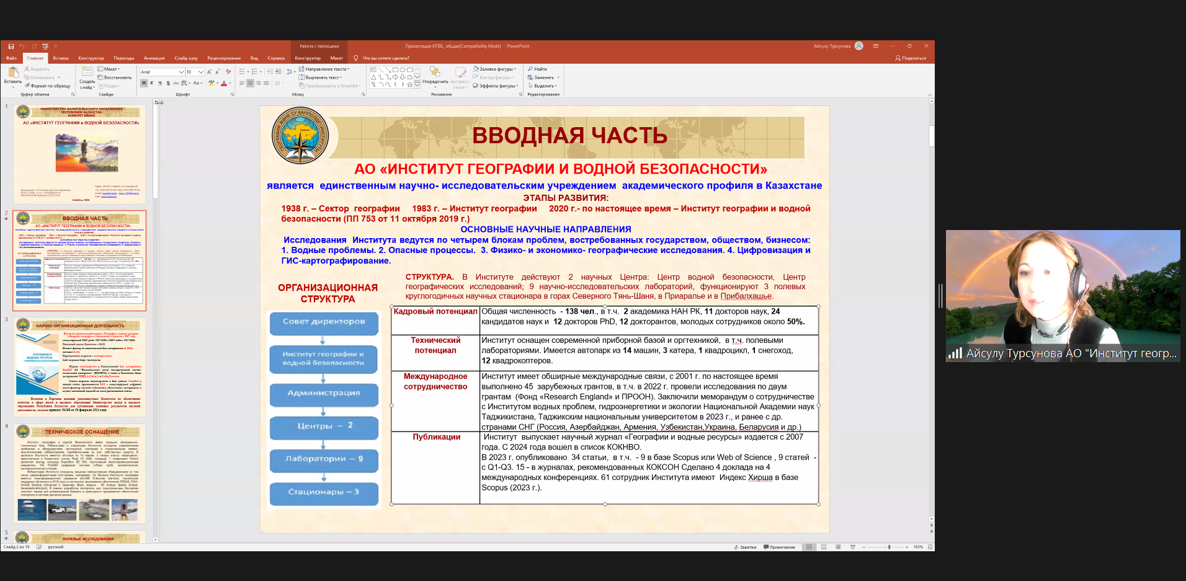
Task: Justify text alignment
Action: 266,83
